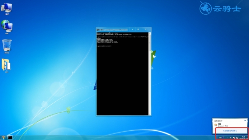Screen dimensions: 249x140
Task: Click the cmd scrollbar up arrow
Action: coord(150,34)
